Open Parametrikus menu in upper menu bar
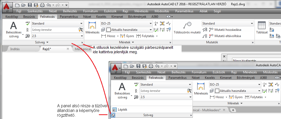Screen dimensions: 281x119 click(184, 11)
